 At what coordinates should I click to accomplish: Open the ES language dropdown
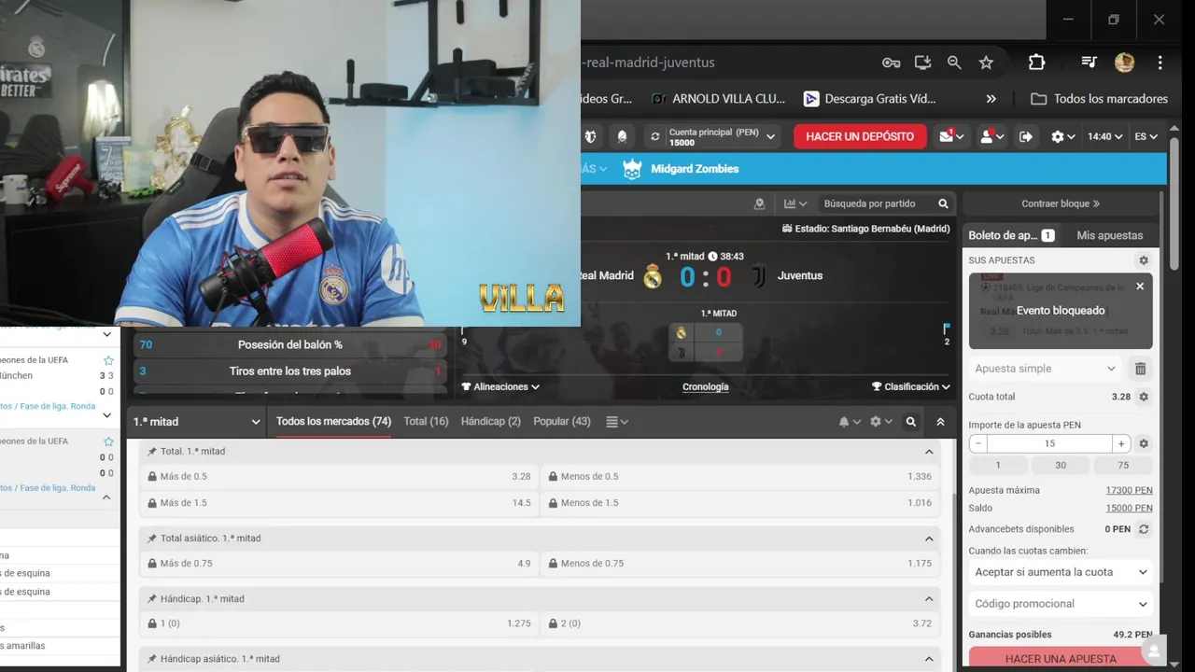point(1146,136)
